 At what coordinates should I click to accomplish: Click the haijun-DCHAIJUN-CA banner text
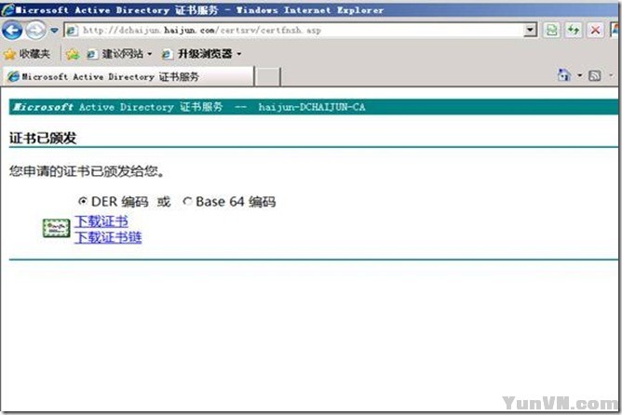312,107
